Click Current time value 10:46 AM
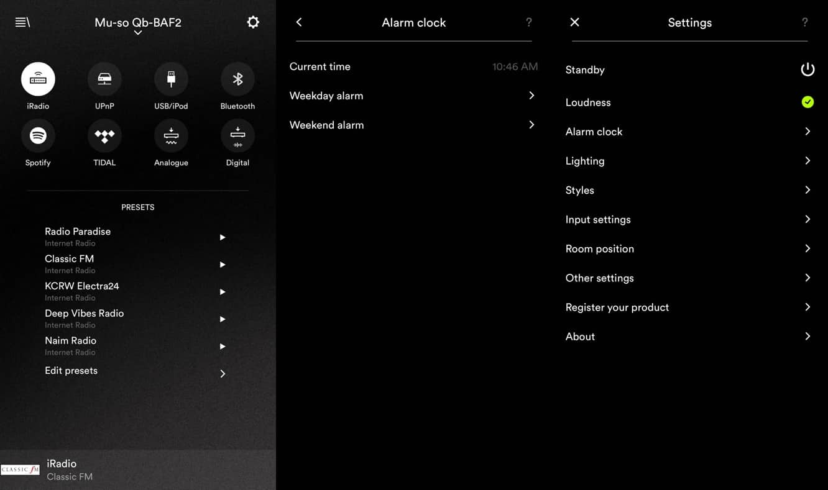Screen dimensions: 828x490 [x=515, y=66]
